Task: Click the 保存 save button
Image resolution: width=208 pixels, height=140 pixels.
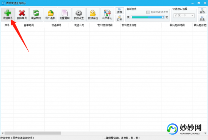Action: tap(119, 11)
